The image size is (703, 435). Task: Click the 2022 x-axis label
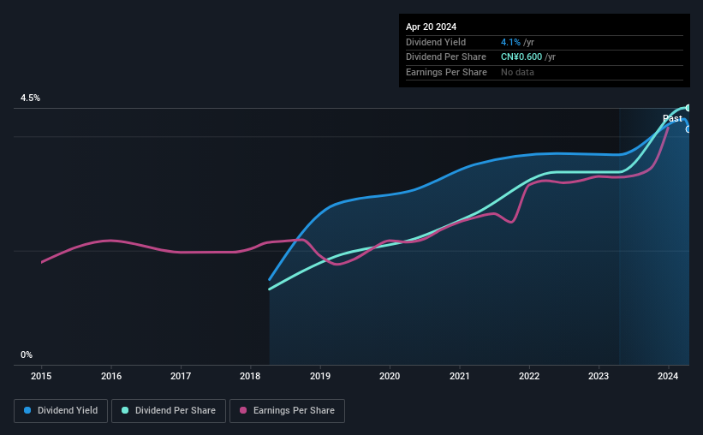pyautogui.click(x=529, y=376)
